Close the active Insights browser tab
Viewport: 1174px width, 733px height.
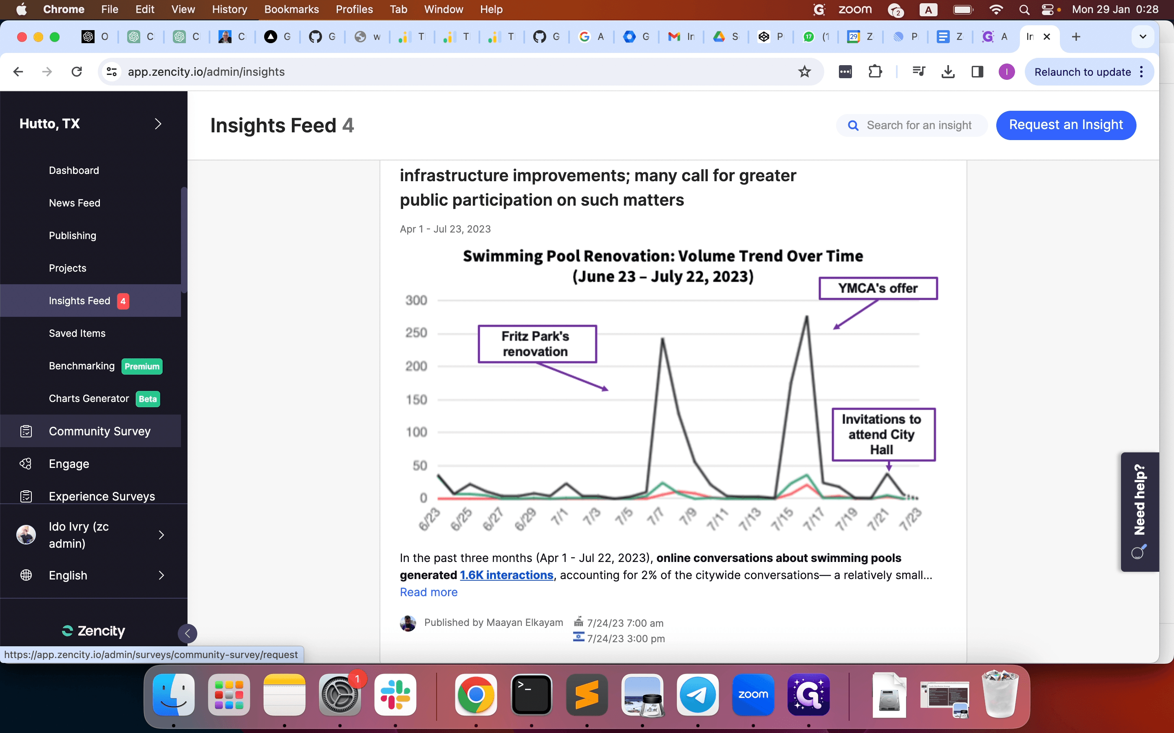coord(1047,37)
